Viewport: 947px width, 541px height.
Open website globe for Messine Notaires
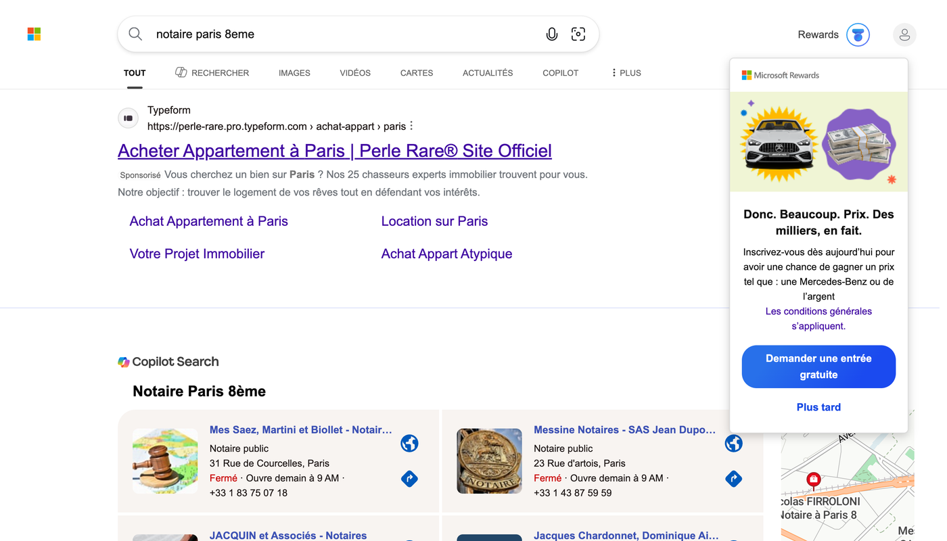tap(733, 443)
